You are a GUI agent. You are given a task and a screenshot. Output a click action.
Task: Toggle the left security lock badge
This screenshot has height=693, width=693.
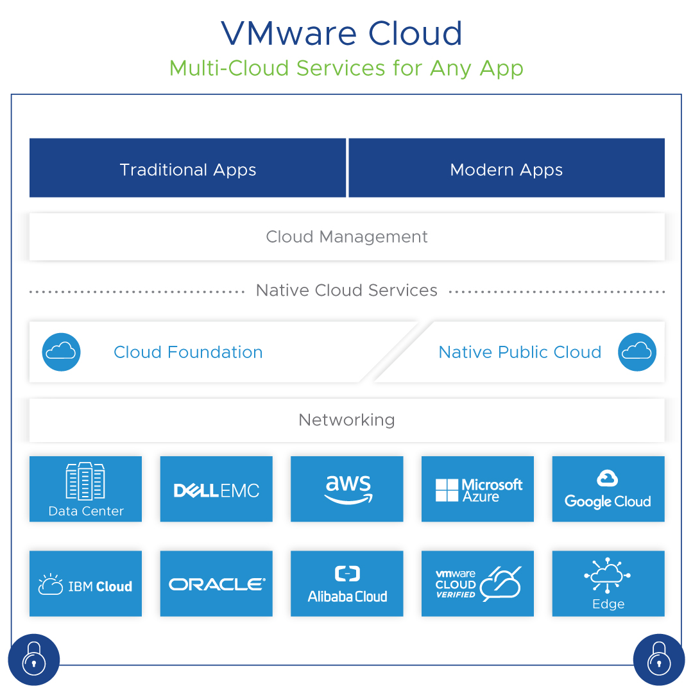[x=33, y=659]
